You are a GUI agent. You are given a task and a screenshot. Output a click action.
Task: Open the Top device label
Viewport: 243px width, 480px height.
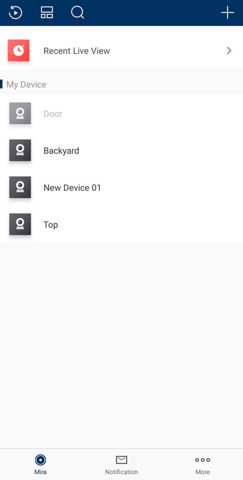click(51, 225)
